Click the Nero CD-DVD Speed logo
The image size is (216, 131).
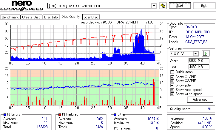pyautogui.click(x=22, y=6)
